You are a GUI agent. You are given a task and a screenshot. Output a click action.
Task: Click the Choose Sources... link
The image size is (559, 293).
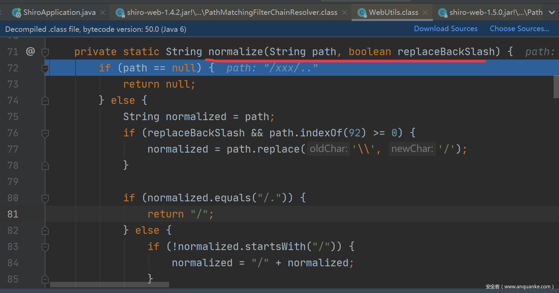[x=519, y=29]
